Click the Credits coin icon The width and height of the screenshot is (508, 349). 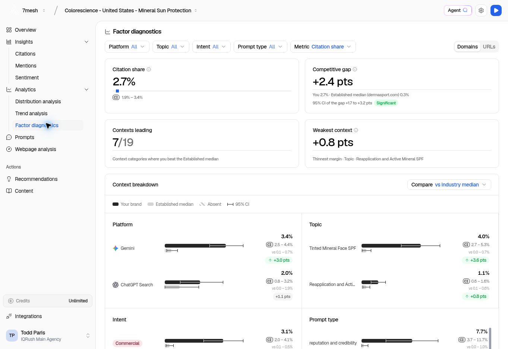(x=11, y=301)
